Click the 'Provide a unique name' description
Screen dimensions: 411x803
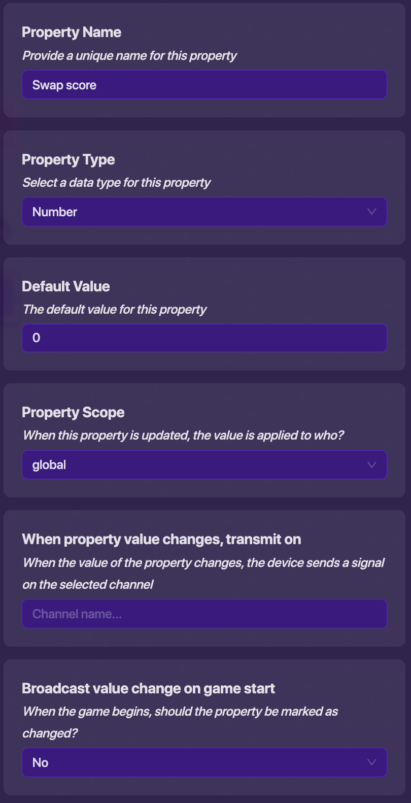click(x=129, y=56)
